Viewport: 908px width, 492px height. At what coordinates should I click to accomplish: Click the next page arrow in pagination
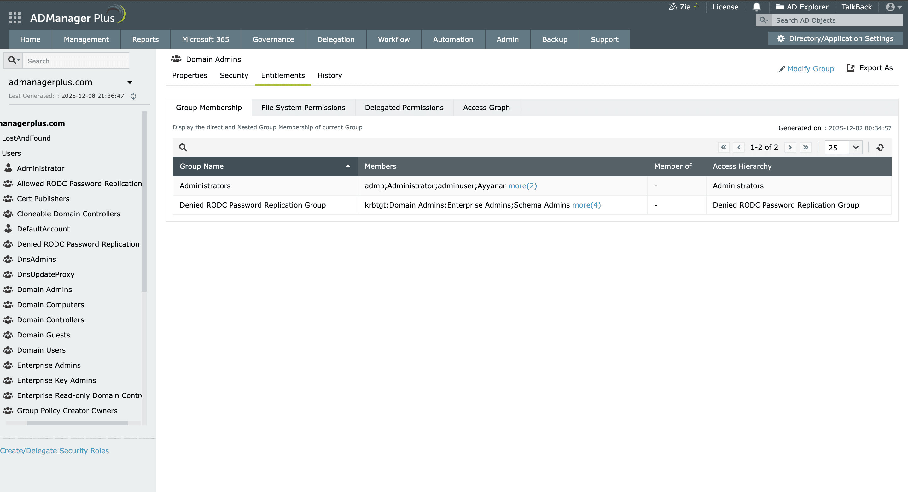coord(790,147)
